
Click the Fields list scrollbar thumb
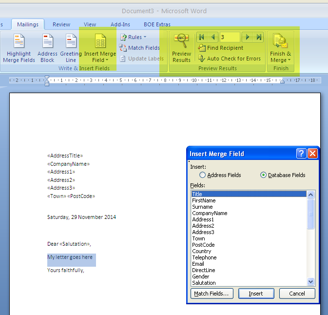point(310,214)
